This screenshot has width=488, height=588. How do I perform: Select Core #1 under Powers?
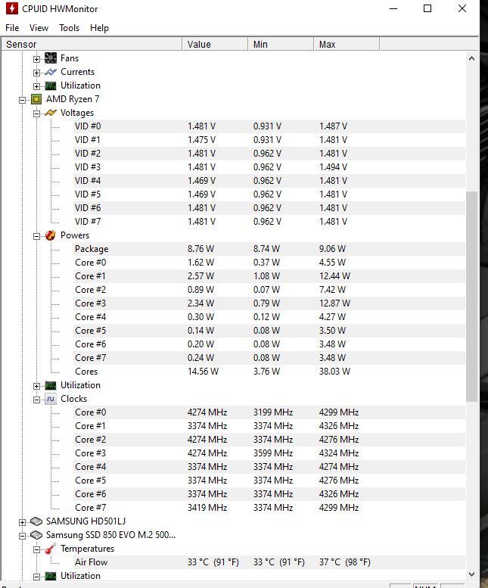(269, 276)
